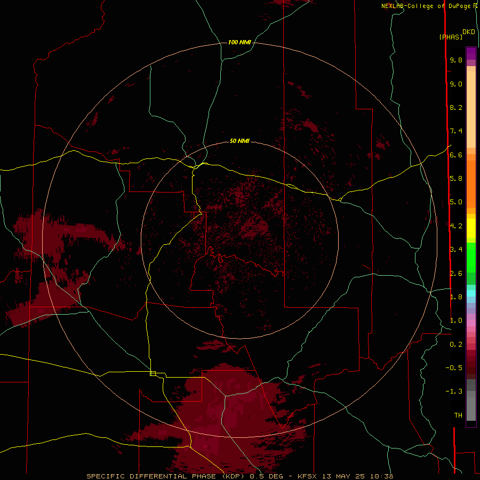Click the cyan segment of the color bar

pos(471,293)
